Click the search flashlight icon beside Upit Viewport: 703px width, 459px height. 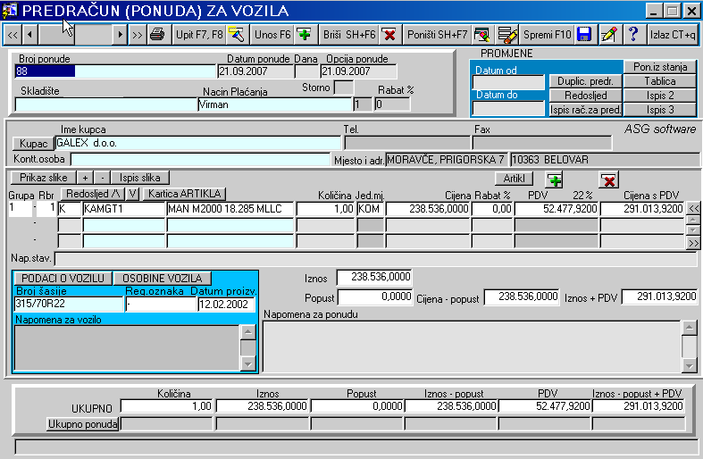point(236,35)
